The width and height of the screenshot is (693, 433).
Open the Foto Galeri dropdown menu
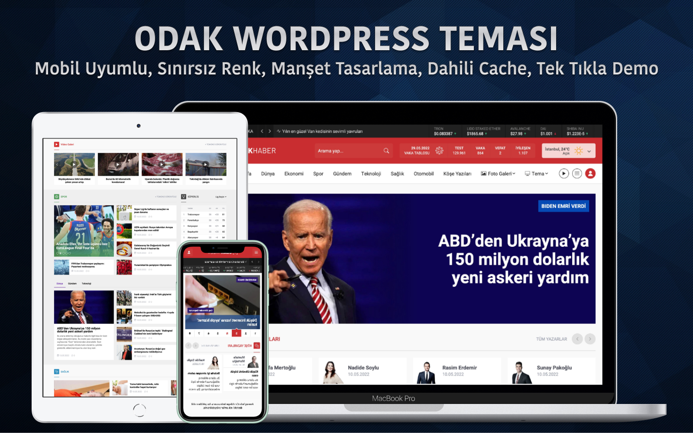click(x=498, y=174)
